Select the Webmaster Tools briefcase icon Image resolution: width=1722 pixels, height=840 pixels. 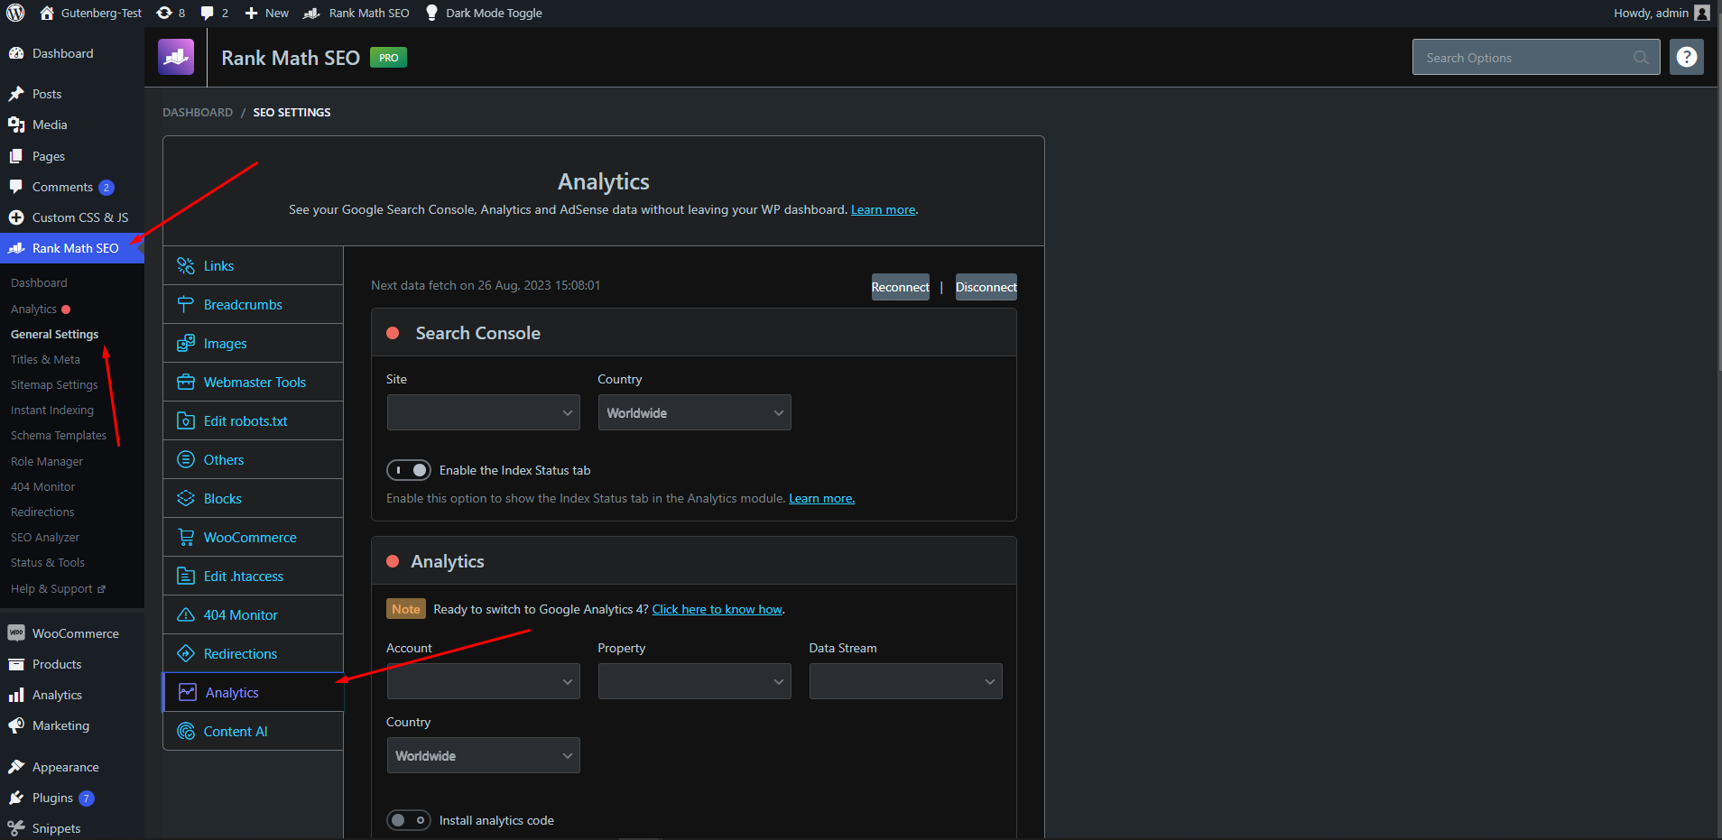click(186, 383)
